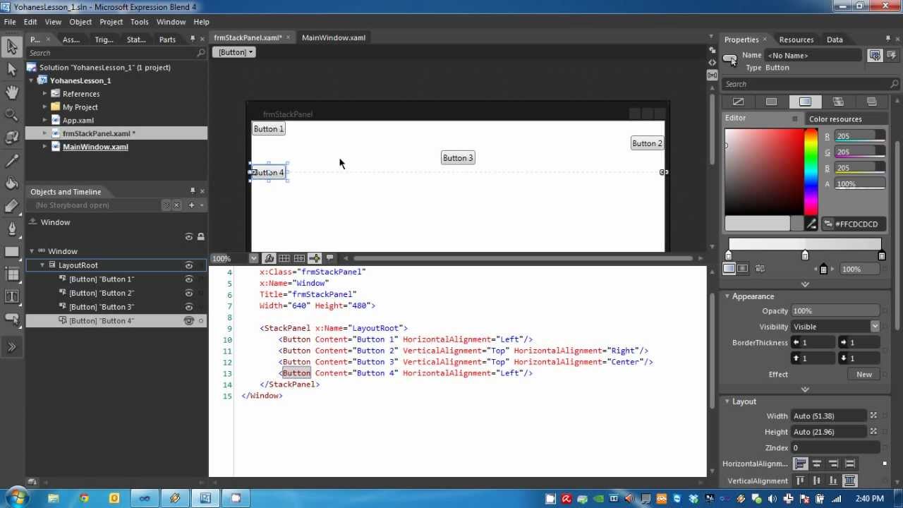Select the Zoom magnifier tool

(x=11, y=114)
